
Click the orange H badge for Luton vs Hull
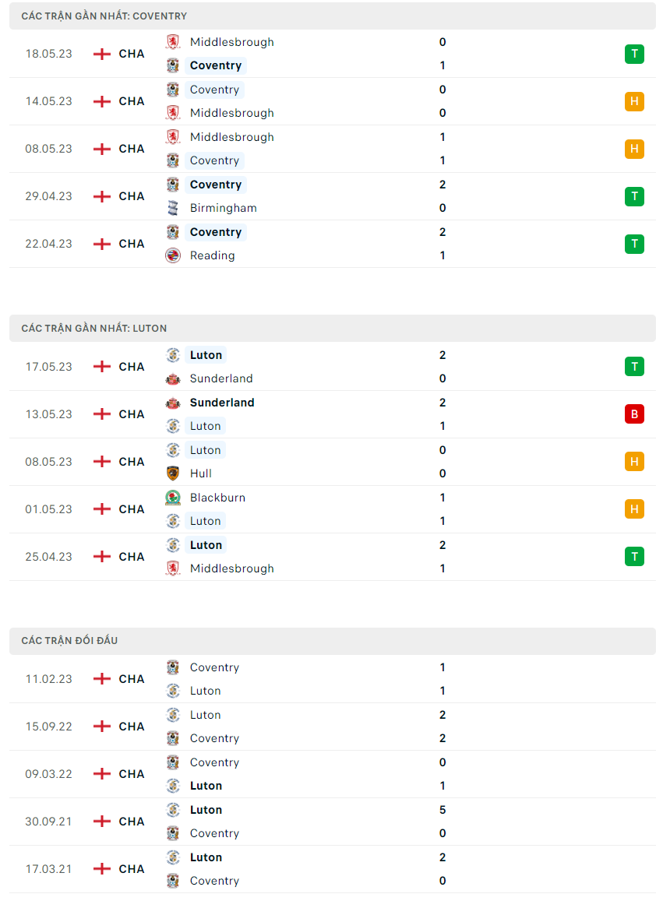point(634,462)
